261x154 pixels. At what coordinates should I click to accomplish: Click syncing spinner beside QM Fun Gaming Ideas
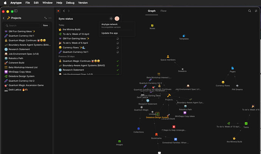click(118, 39)
